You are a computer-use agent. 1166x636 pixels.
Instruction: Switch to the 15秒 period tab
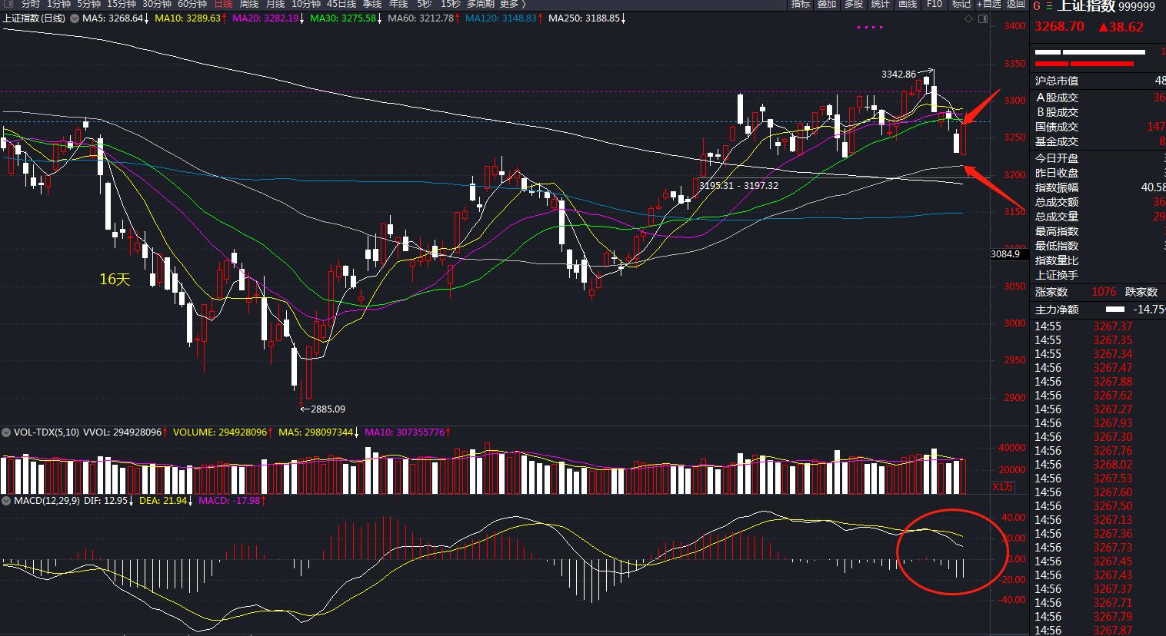451,5
